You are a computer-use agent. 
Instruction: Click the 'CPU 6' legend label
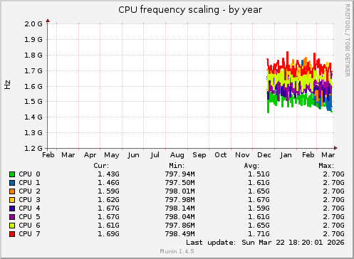point(29,226)
